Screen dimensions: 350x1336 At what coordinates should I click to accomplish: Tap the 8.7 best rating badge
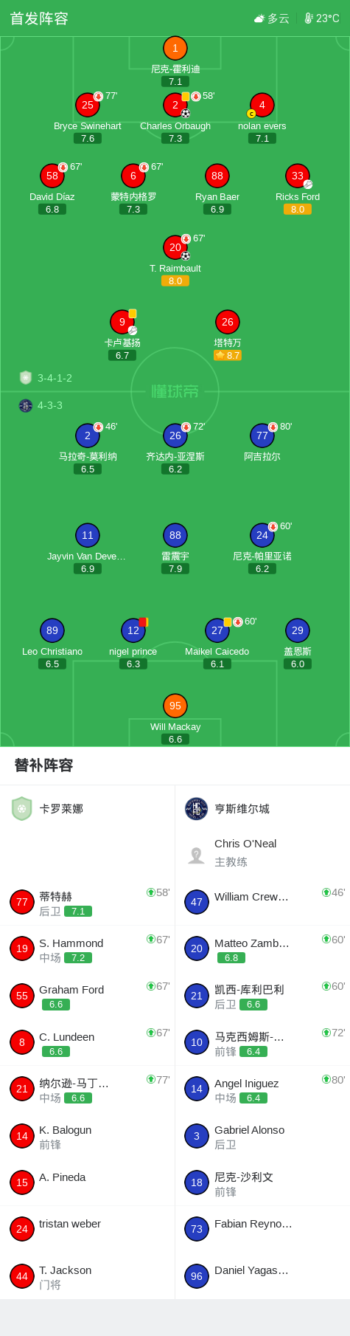pos(228,355)
